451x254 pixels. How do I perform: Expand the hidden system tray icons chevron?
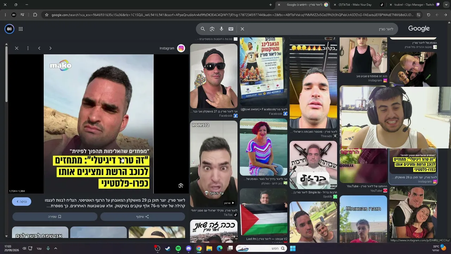point(56,248)
